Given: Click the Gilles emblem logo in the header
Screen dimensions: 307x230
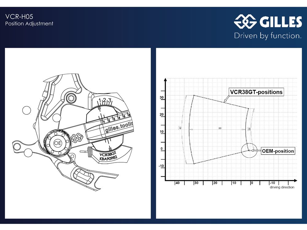Looking at the screenshot, I should [x=245, y=21].
